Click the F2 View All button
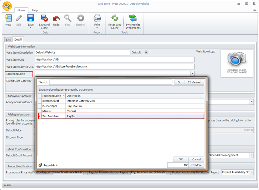Screen dimensions: 259x190 click(194, 82)
